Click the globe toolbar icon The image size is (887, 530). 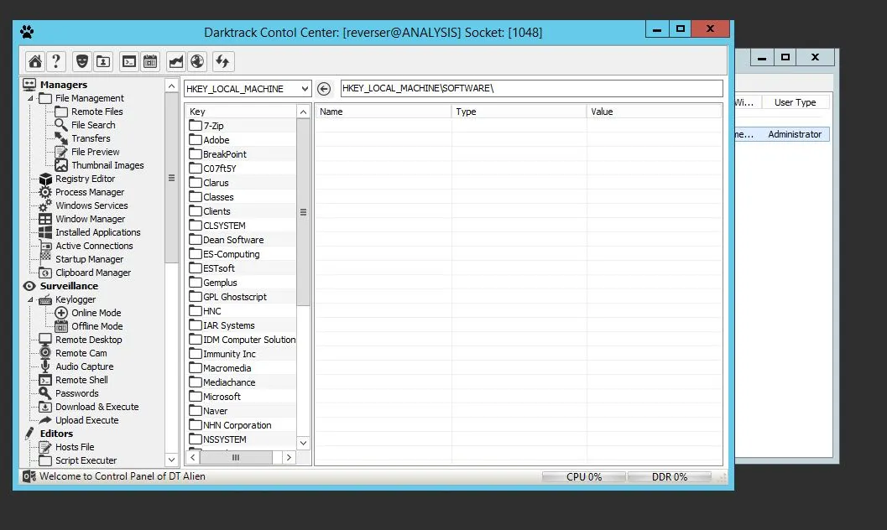pyautogui.click(x=197, y=61)
